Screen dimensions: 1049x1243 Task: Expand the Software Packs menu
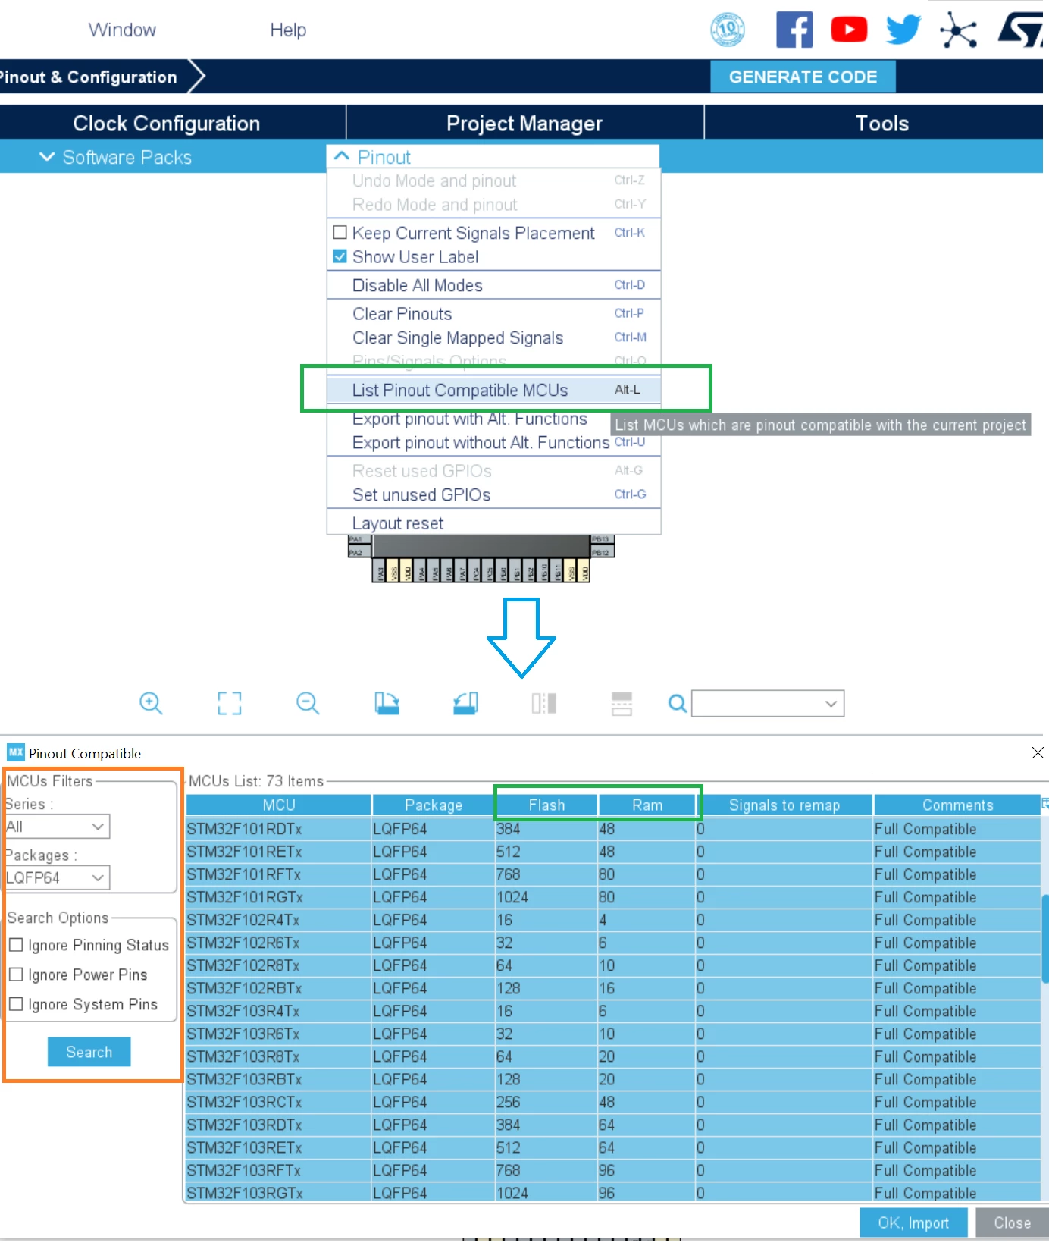point(116,157)
